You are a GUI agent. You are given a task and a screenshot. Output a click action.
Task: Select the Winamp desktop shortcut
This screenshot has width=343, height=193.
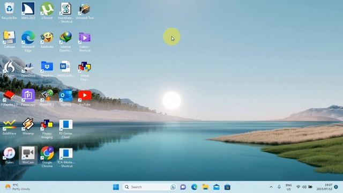click(28, 127)
